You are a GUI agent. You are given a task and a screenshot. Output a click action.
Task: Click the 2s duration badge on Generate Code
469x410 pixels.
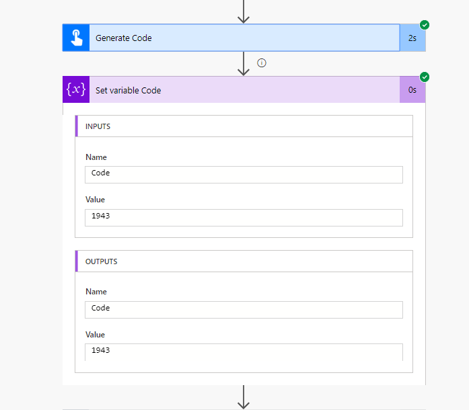412,38
